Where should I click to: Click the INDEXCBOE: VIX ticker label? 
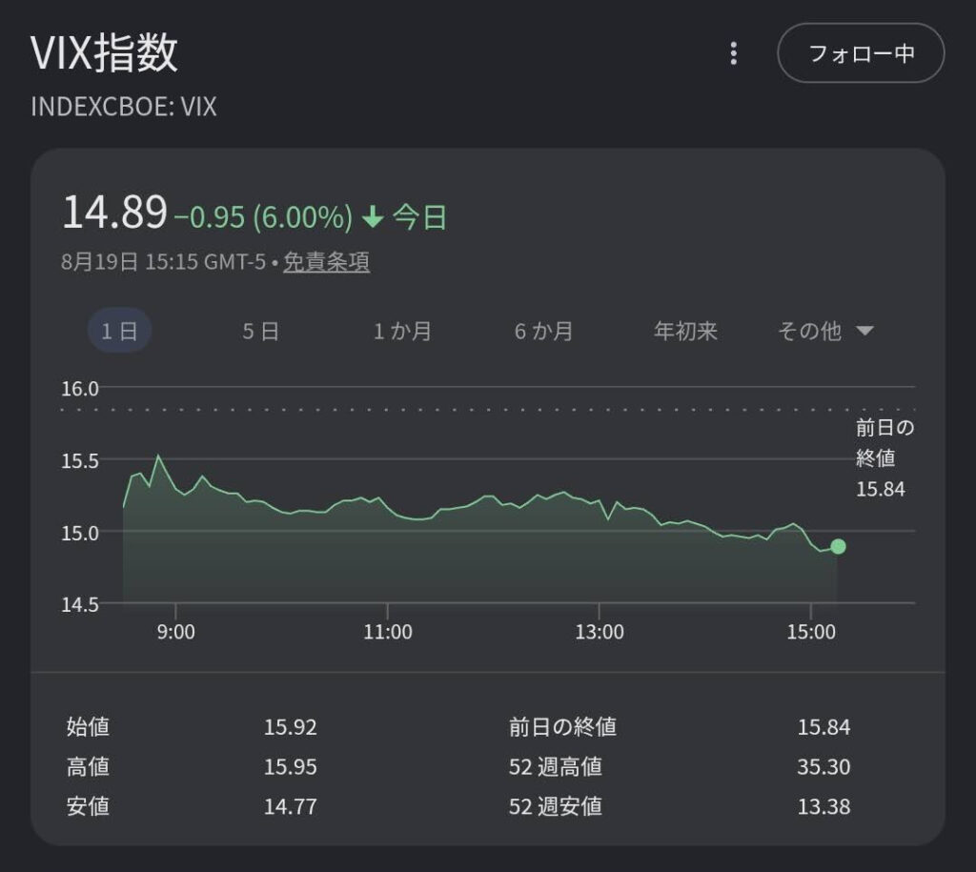click(124, 107)
